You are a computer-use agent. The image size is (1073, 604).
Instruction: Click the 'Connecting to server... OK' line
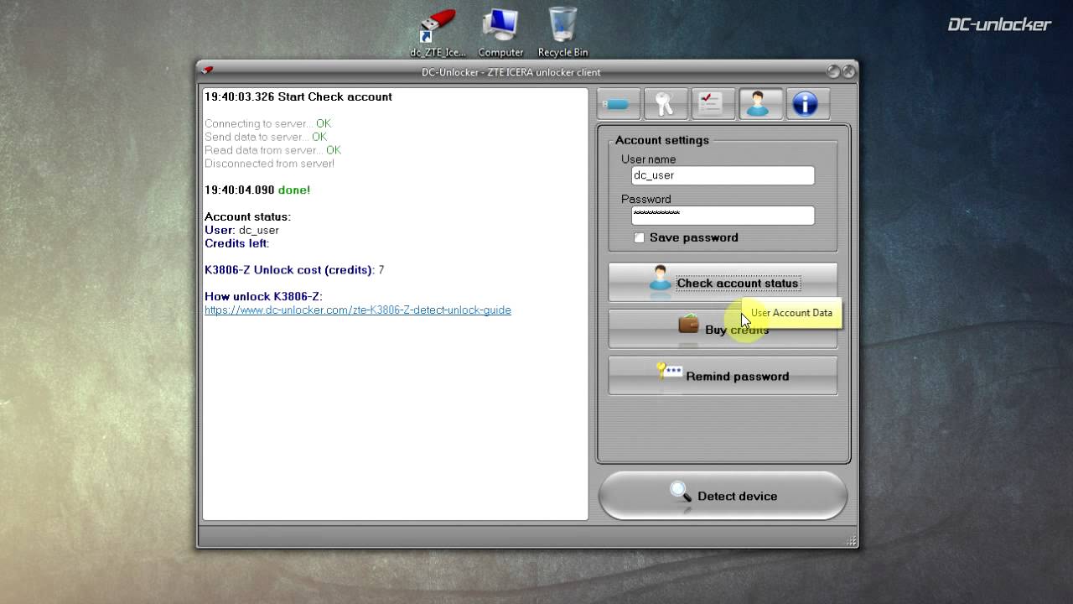268,123
